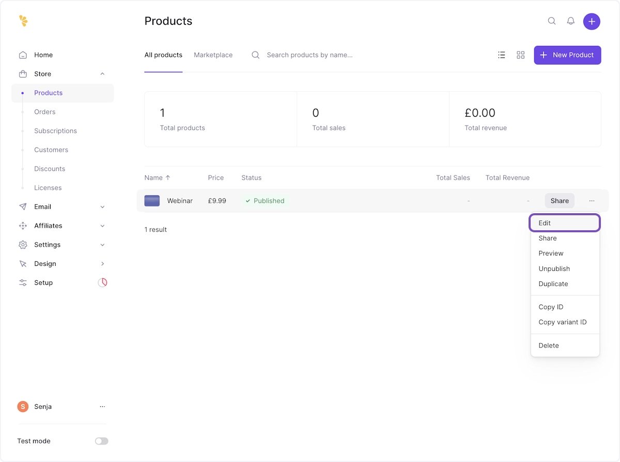Click the Setup progress indicator icon

coord(102,283)
